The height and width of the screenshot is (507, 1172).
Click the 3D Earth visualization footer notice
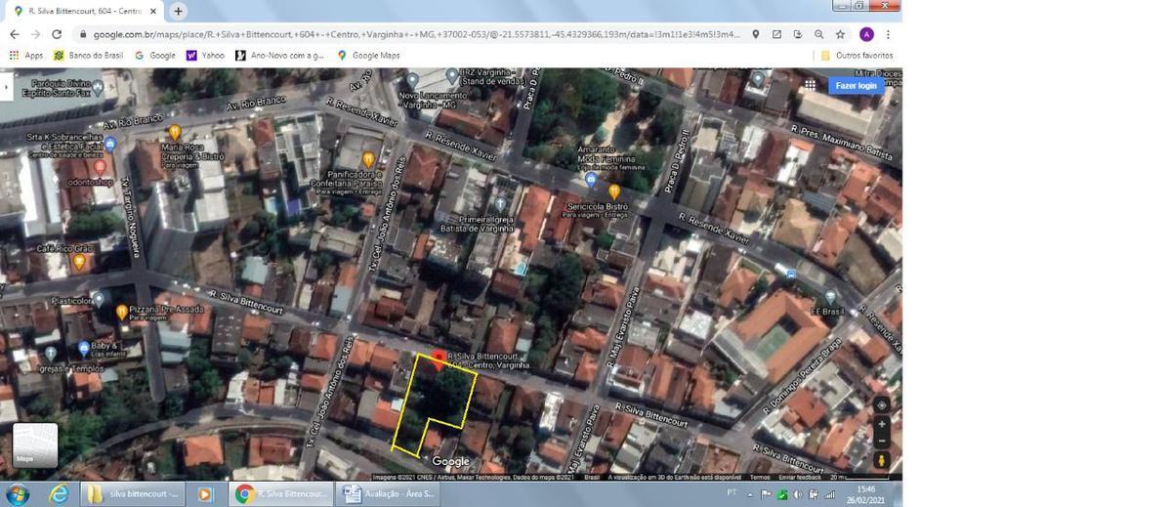676,478
